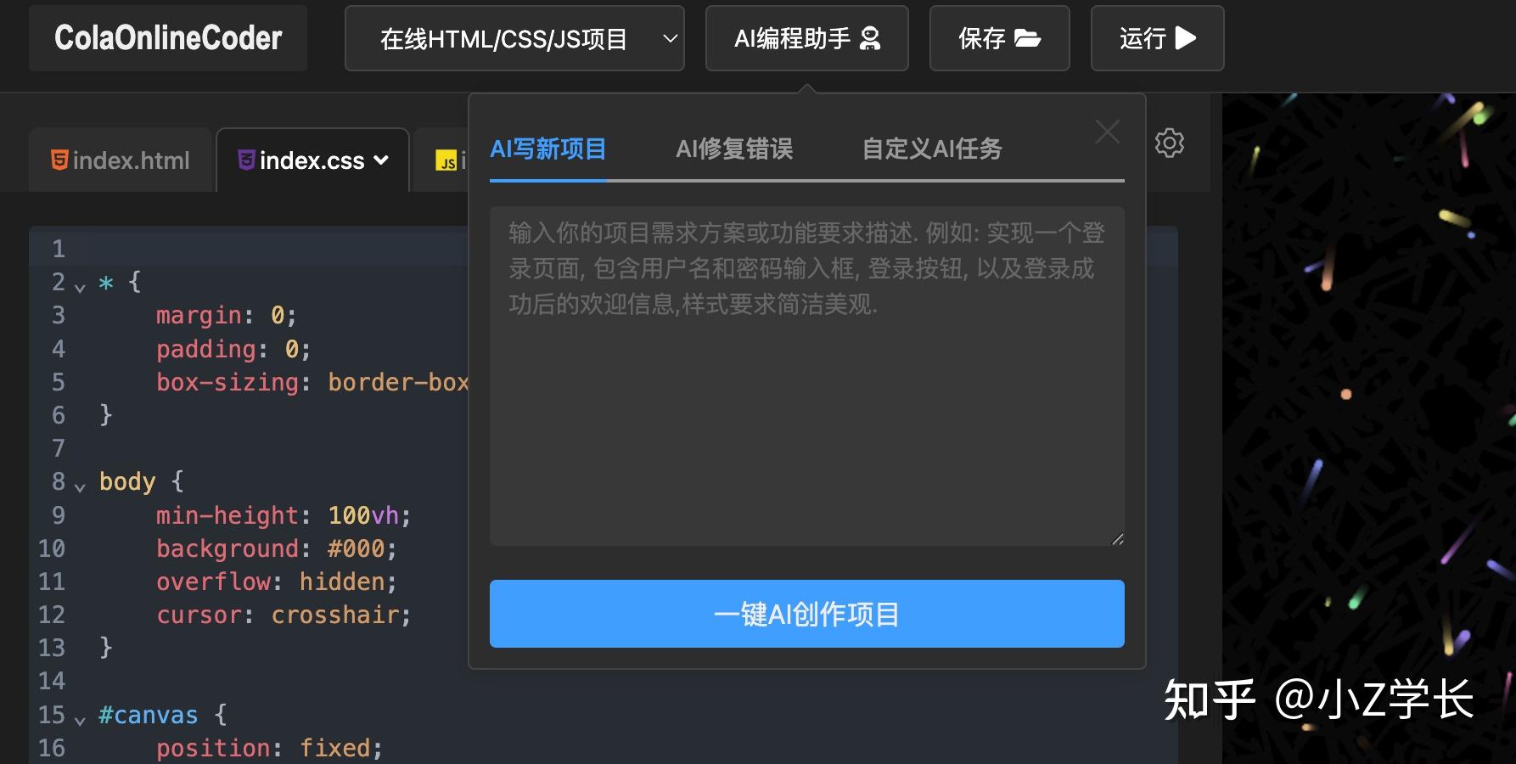Select the AI写新项目 tab
This screenshot has height=764, width=1516.
pos(548,149)
